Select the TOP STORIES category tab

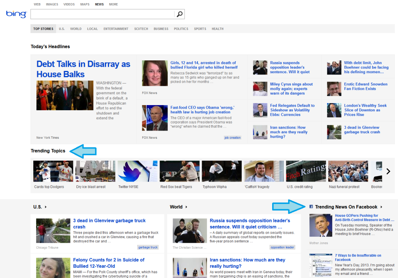[x=43, y=29]
